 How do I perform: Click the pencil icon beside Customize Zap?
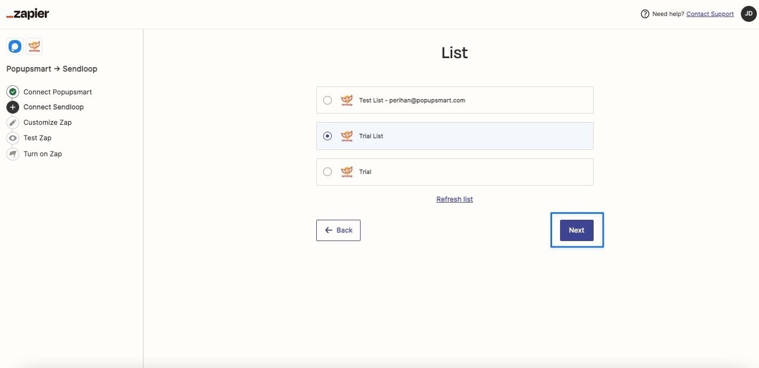[x=13, y=122]
